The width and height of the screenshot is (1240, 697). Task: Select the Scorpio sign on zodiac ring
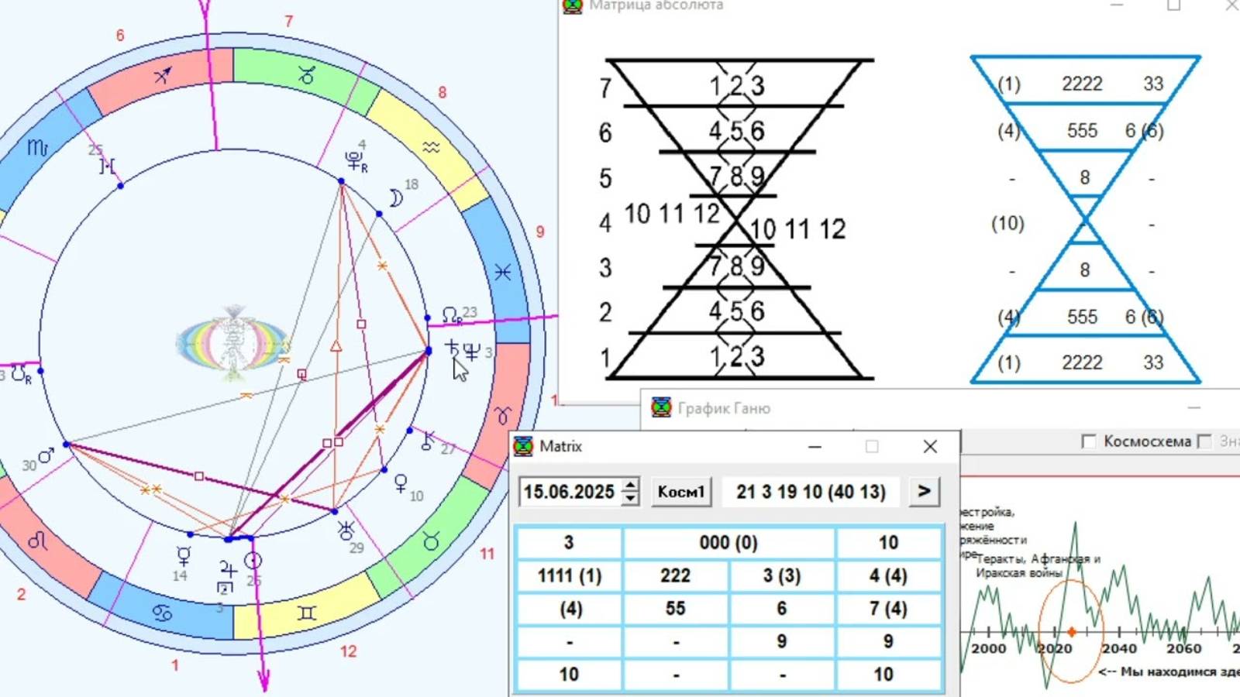(x=37, y=146)
